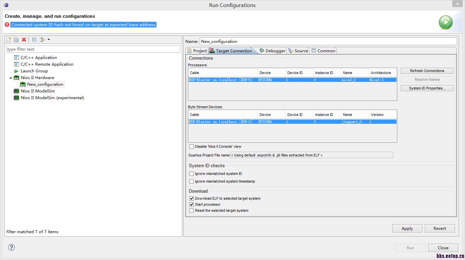Viewport: 465px width, 260px height.
Task: Uncheck Download ELF to selected target system
Action: [191, 198]
